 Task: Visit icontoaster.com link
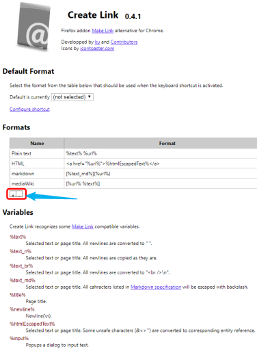point(97,49)
